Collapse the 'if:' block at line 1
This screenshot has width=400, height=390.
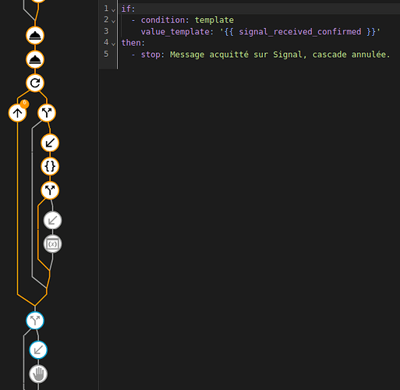coord(113,10)
